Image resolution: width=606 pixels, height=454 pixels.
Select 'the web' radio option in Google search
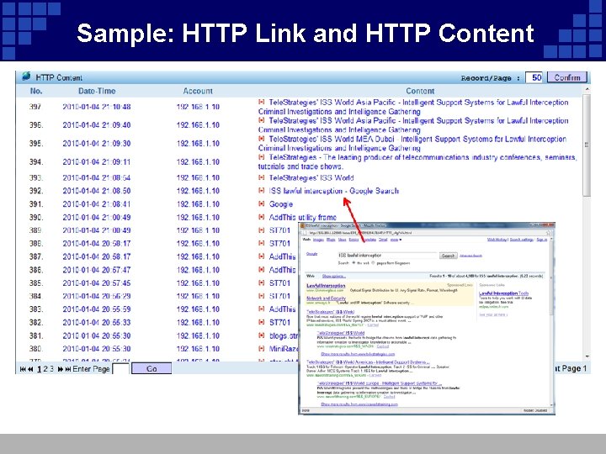[353, 263]
